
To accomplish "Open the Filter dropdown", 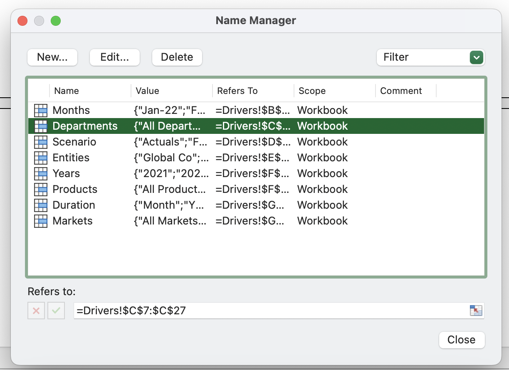I will tap(430, 57).
